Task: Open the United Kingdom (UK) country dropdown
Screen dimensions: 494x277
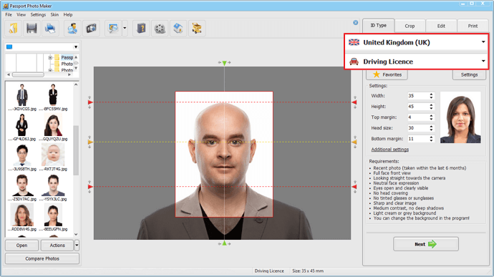Action: pyautogui.click(x=417, y=42)
